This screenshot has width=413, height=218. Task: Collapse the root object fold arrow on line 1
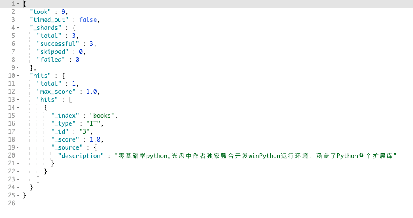(x=18, y=4)
